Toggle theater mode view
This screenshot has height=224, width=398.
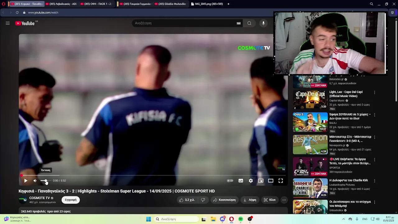pyautogui.click(x=271, y=180)
